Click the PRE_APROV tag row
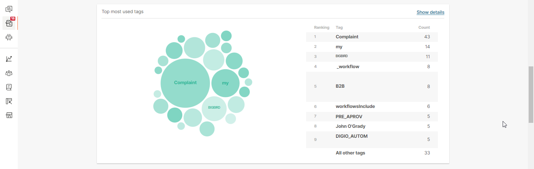Image resolution: width=534 pixels, height=169 pixels. point(372,116)
